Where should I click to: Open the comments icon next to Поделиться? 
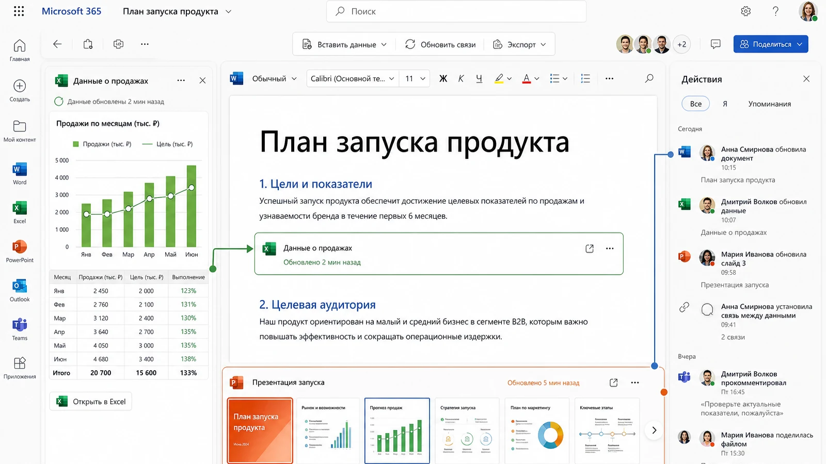pos(716,44)
